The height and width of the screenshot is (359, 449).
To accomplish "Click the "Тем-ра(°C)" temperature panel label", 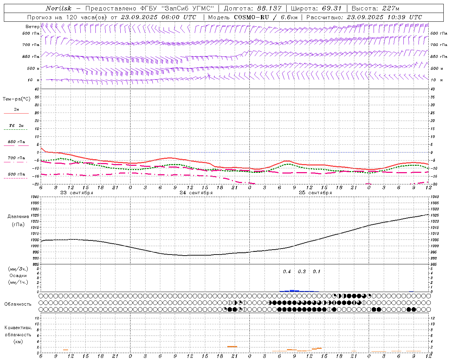I will [16, 99].
